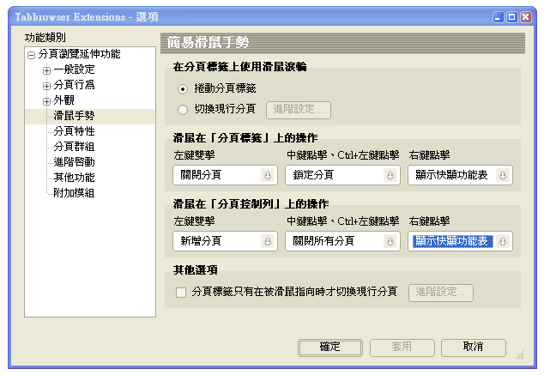
Task: Enable 分頁標籤只有在被滑鼠指向時才切換現行分頁 checkbox
Action: (181, 293)
